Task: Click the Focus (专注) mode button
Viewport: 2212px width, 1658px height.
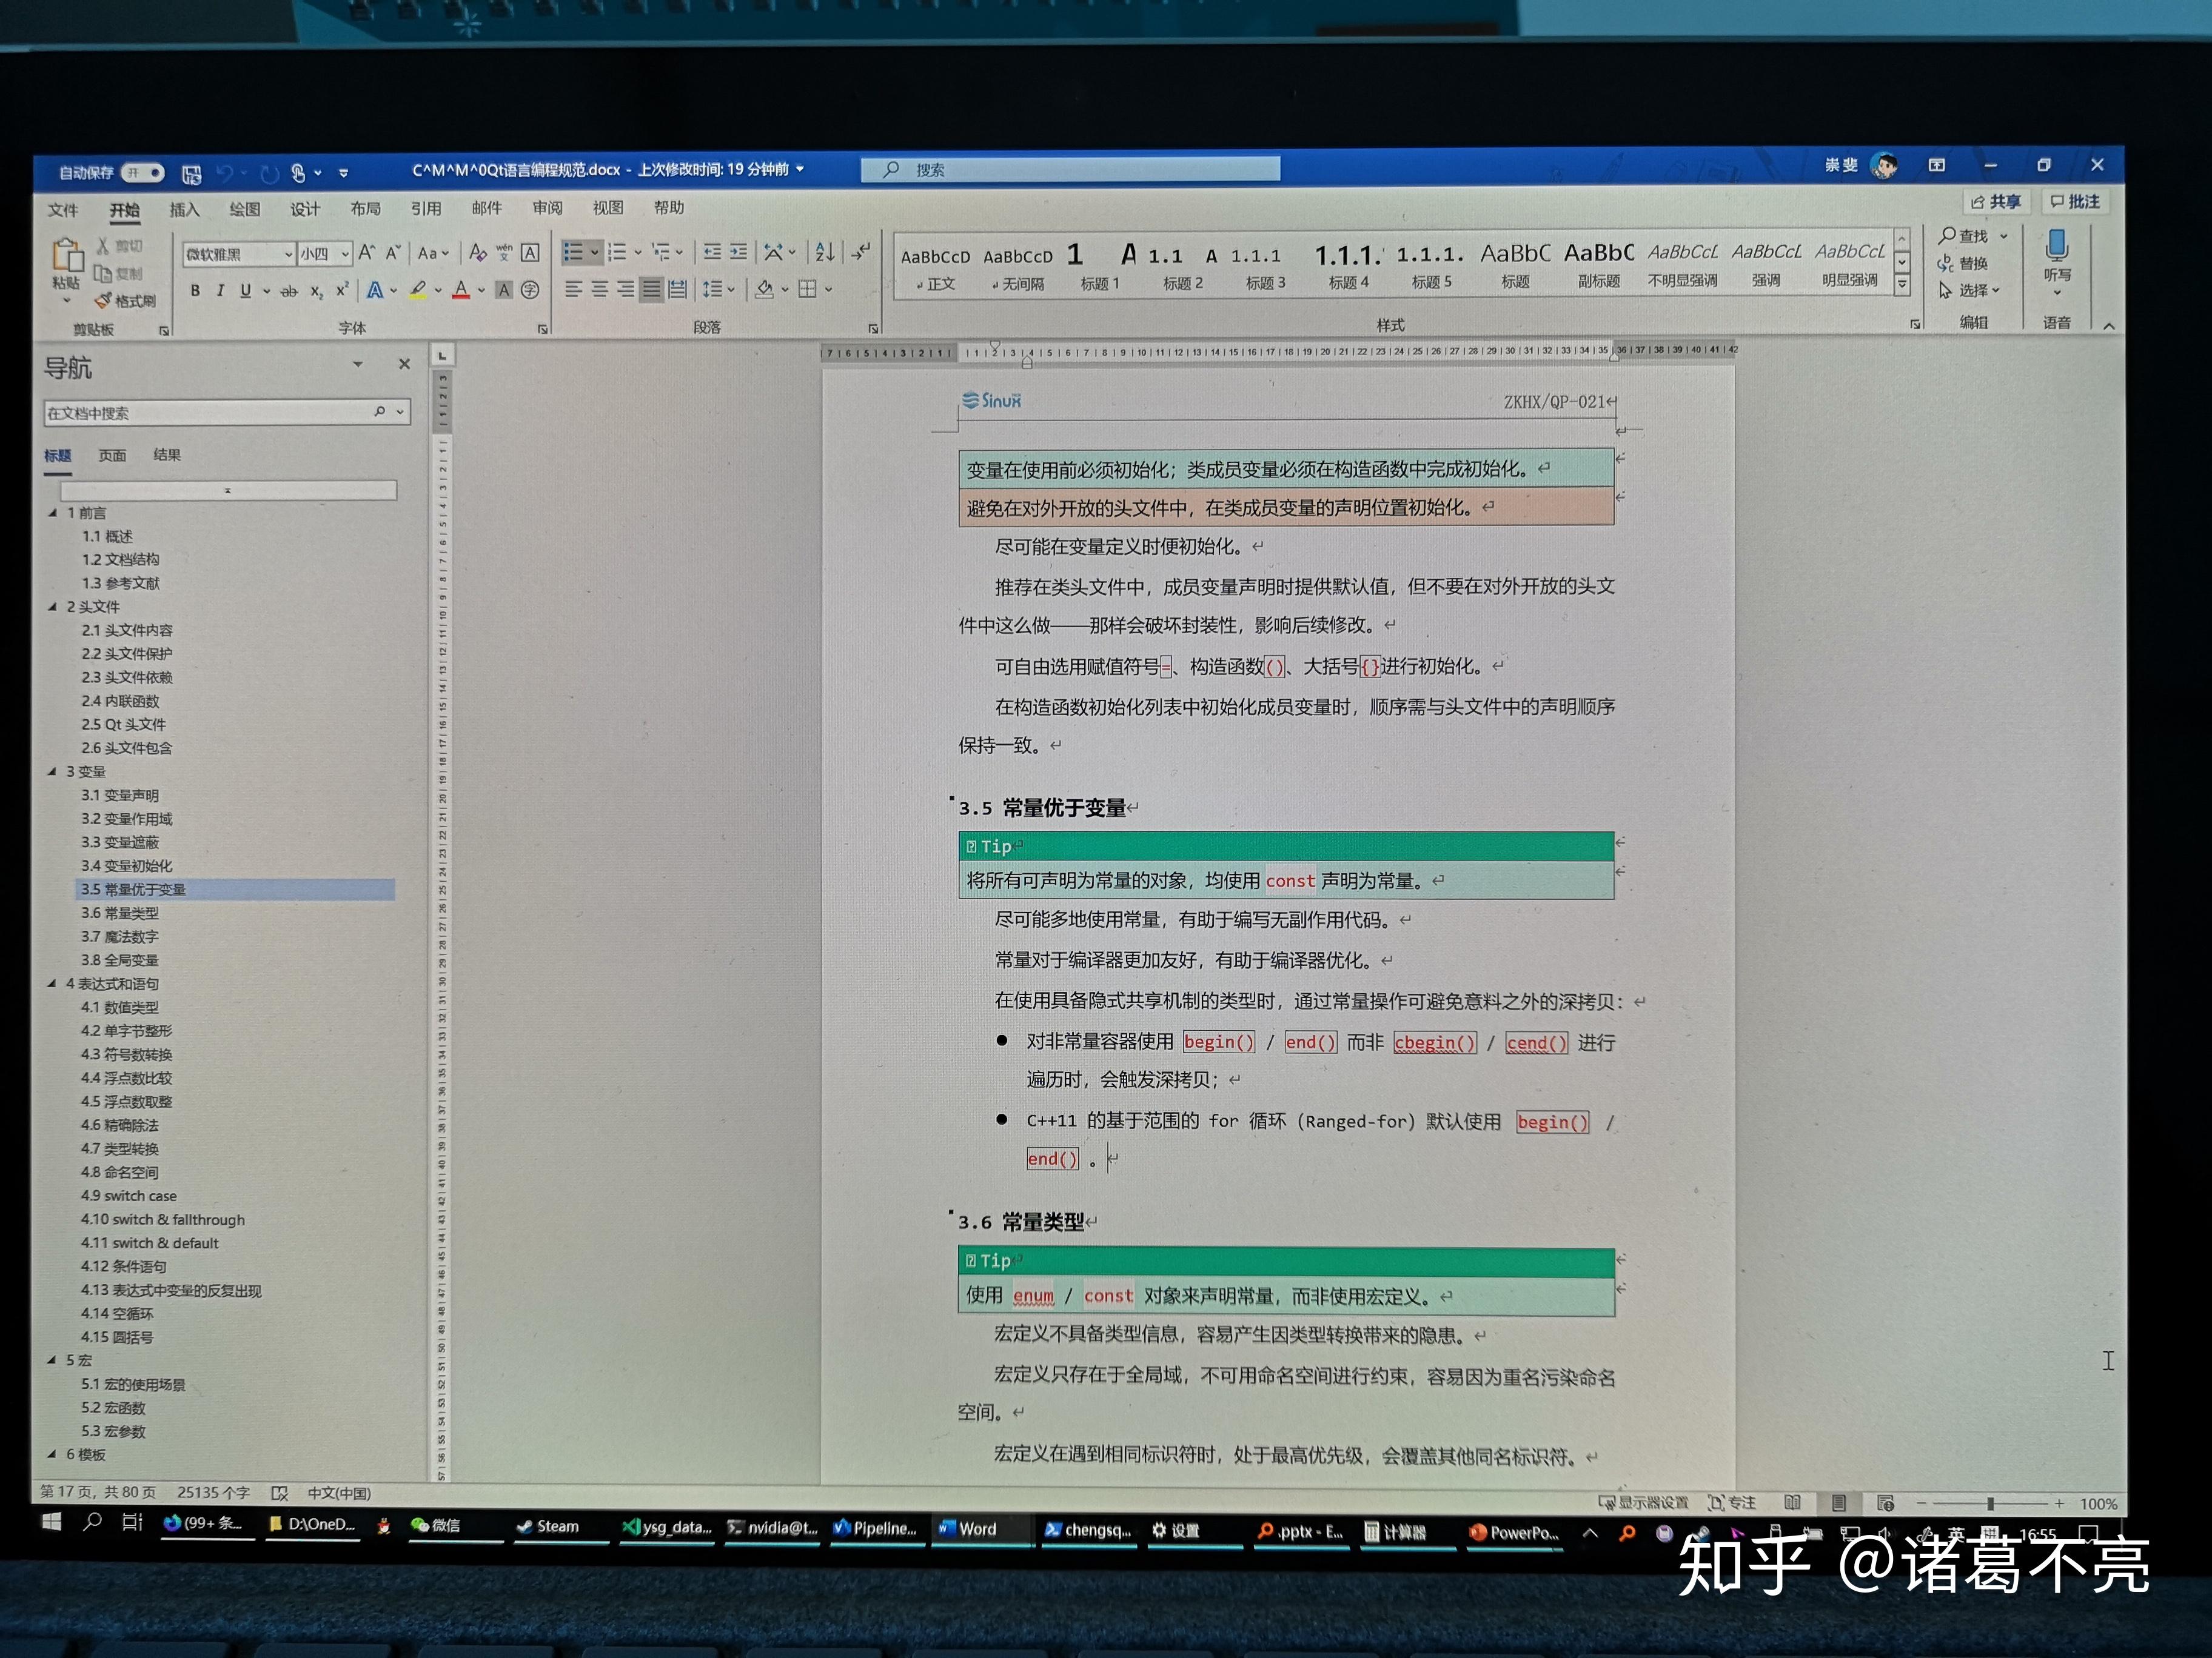Action: point(1731,1502)
